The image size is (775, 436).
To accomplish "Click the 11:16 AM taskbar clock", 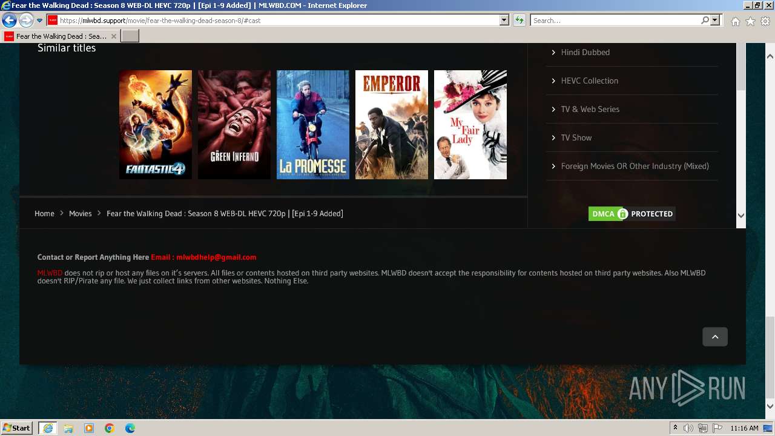I will click(x=744, y=428).
